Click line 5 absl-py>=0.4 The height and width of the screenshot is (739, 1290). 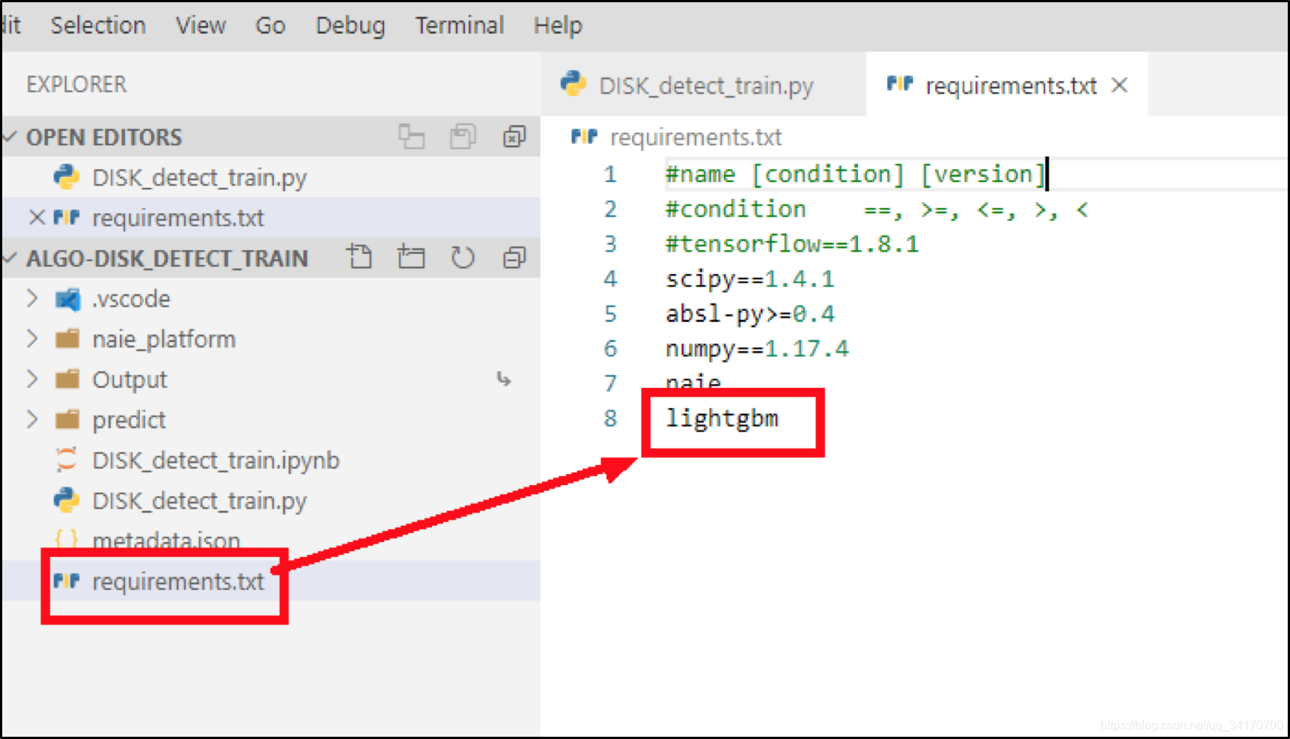pyautogui.click(x=749, y=314)
